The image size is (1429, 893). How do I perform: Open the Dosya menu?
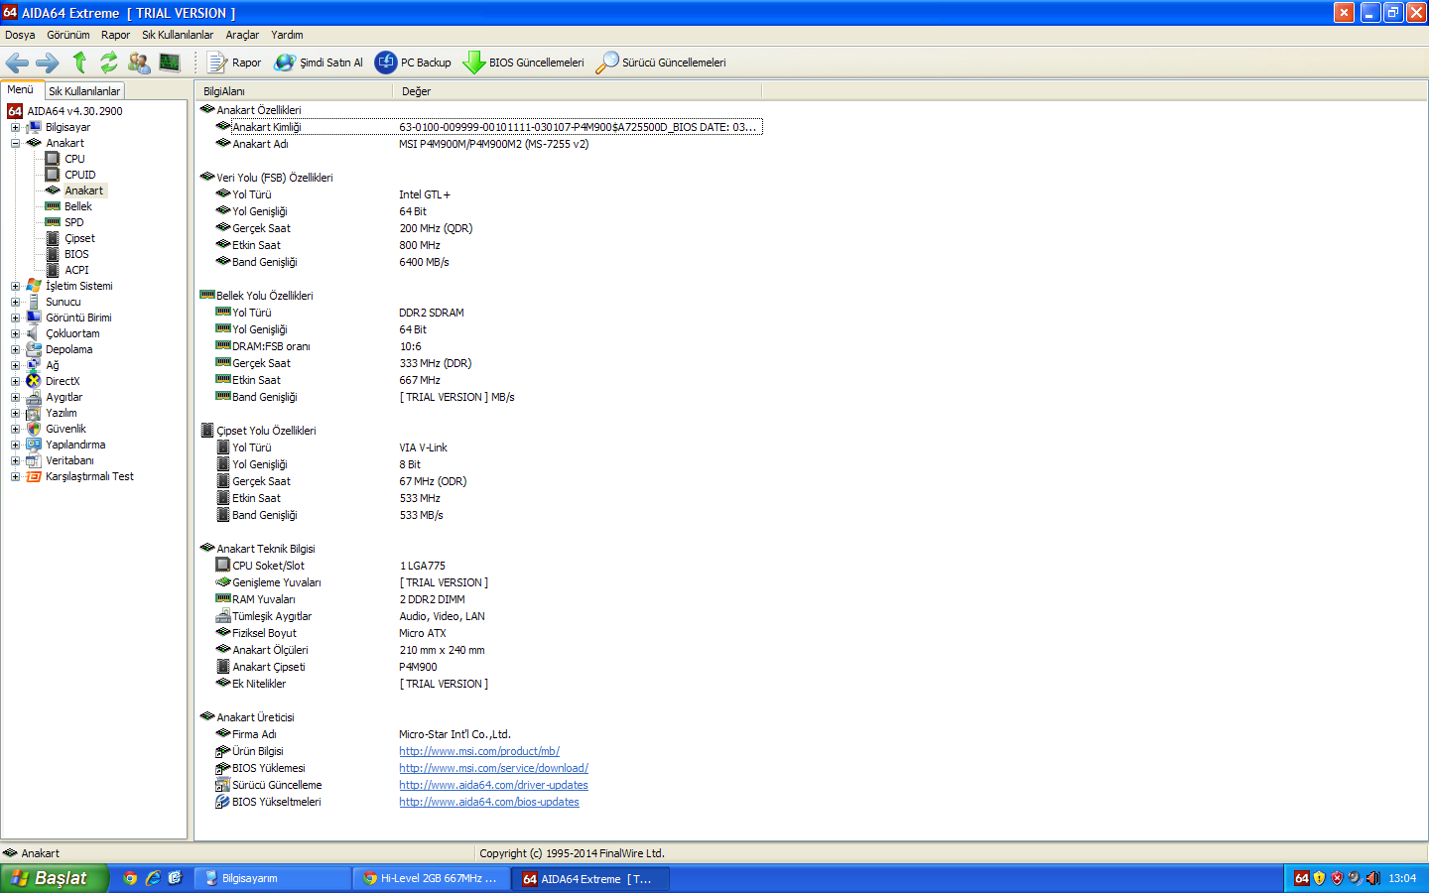tap(20, 35)
